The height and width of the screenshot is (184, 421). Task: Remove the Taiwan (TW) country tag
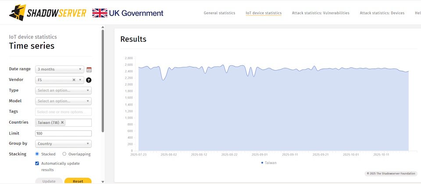point(62,123)
